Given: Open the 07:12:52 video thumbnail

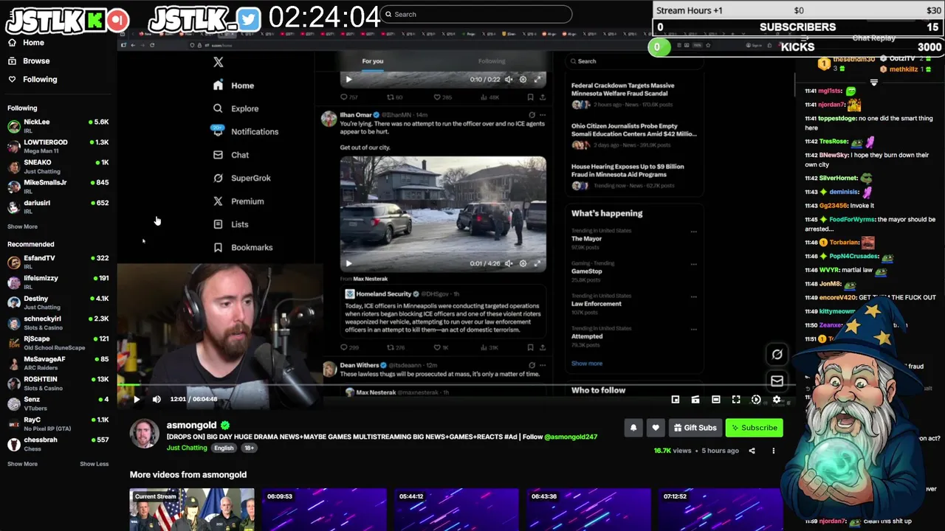Looking at the screenshot, I should click(x=721, y=510).
